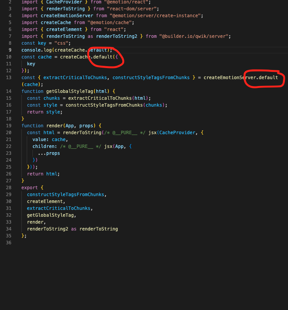
Task: Click renderToString2 on export line 34
Action: (48, 229)
